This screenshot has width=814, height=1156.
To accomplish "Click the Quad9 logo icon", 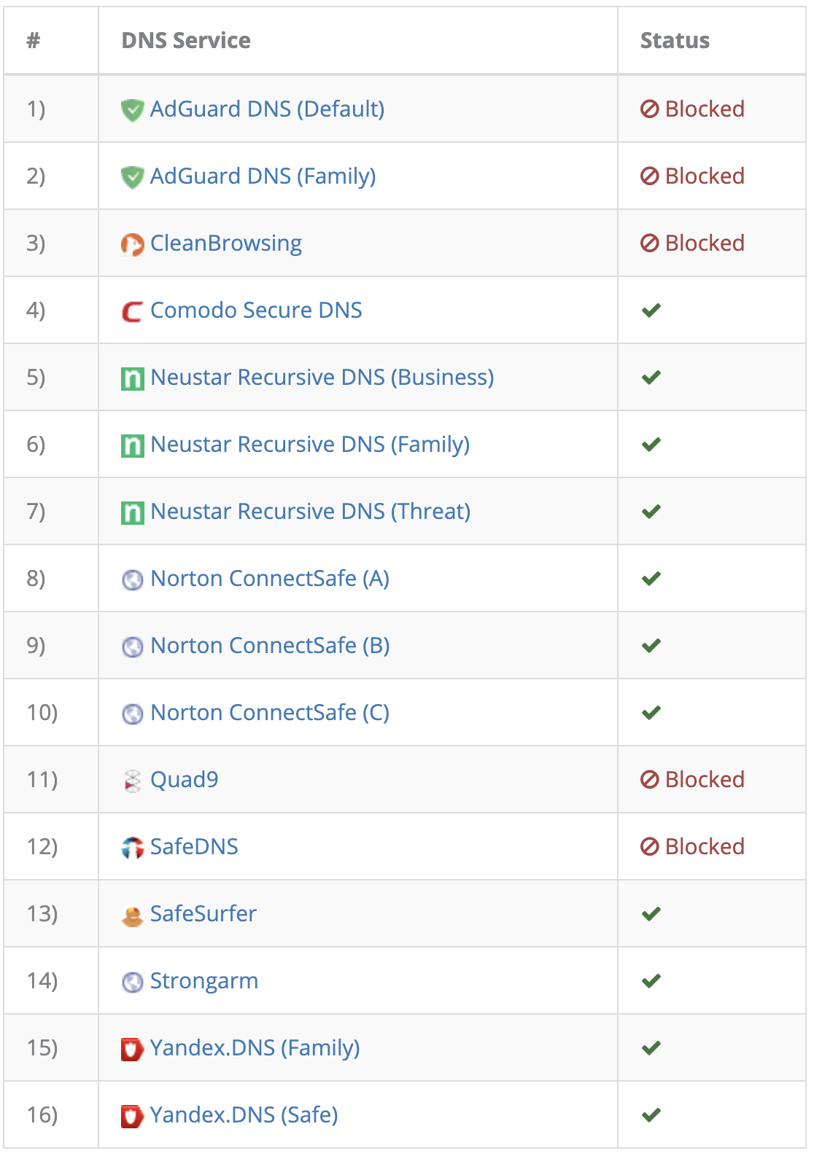I will [132, 781].
